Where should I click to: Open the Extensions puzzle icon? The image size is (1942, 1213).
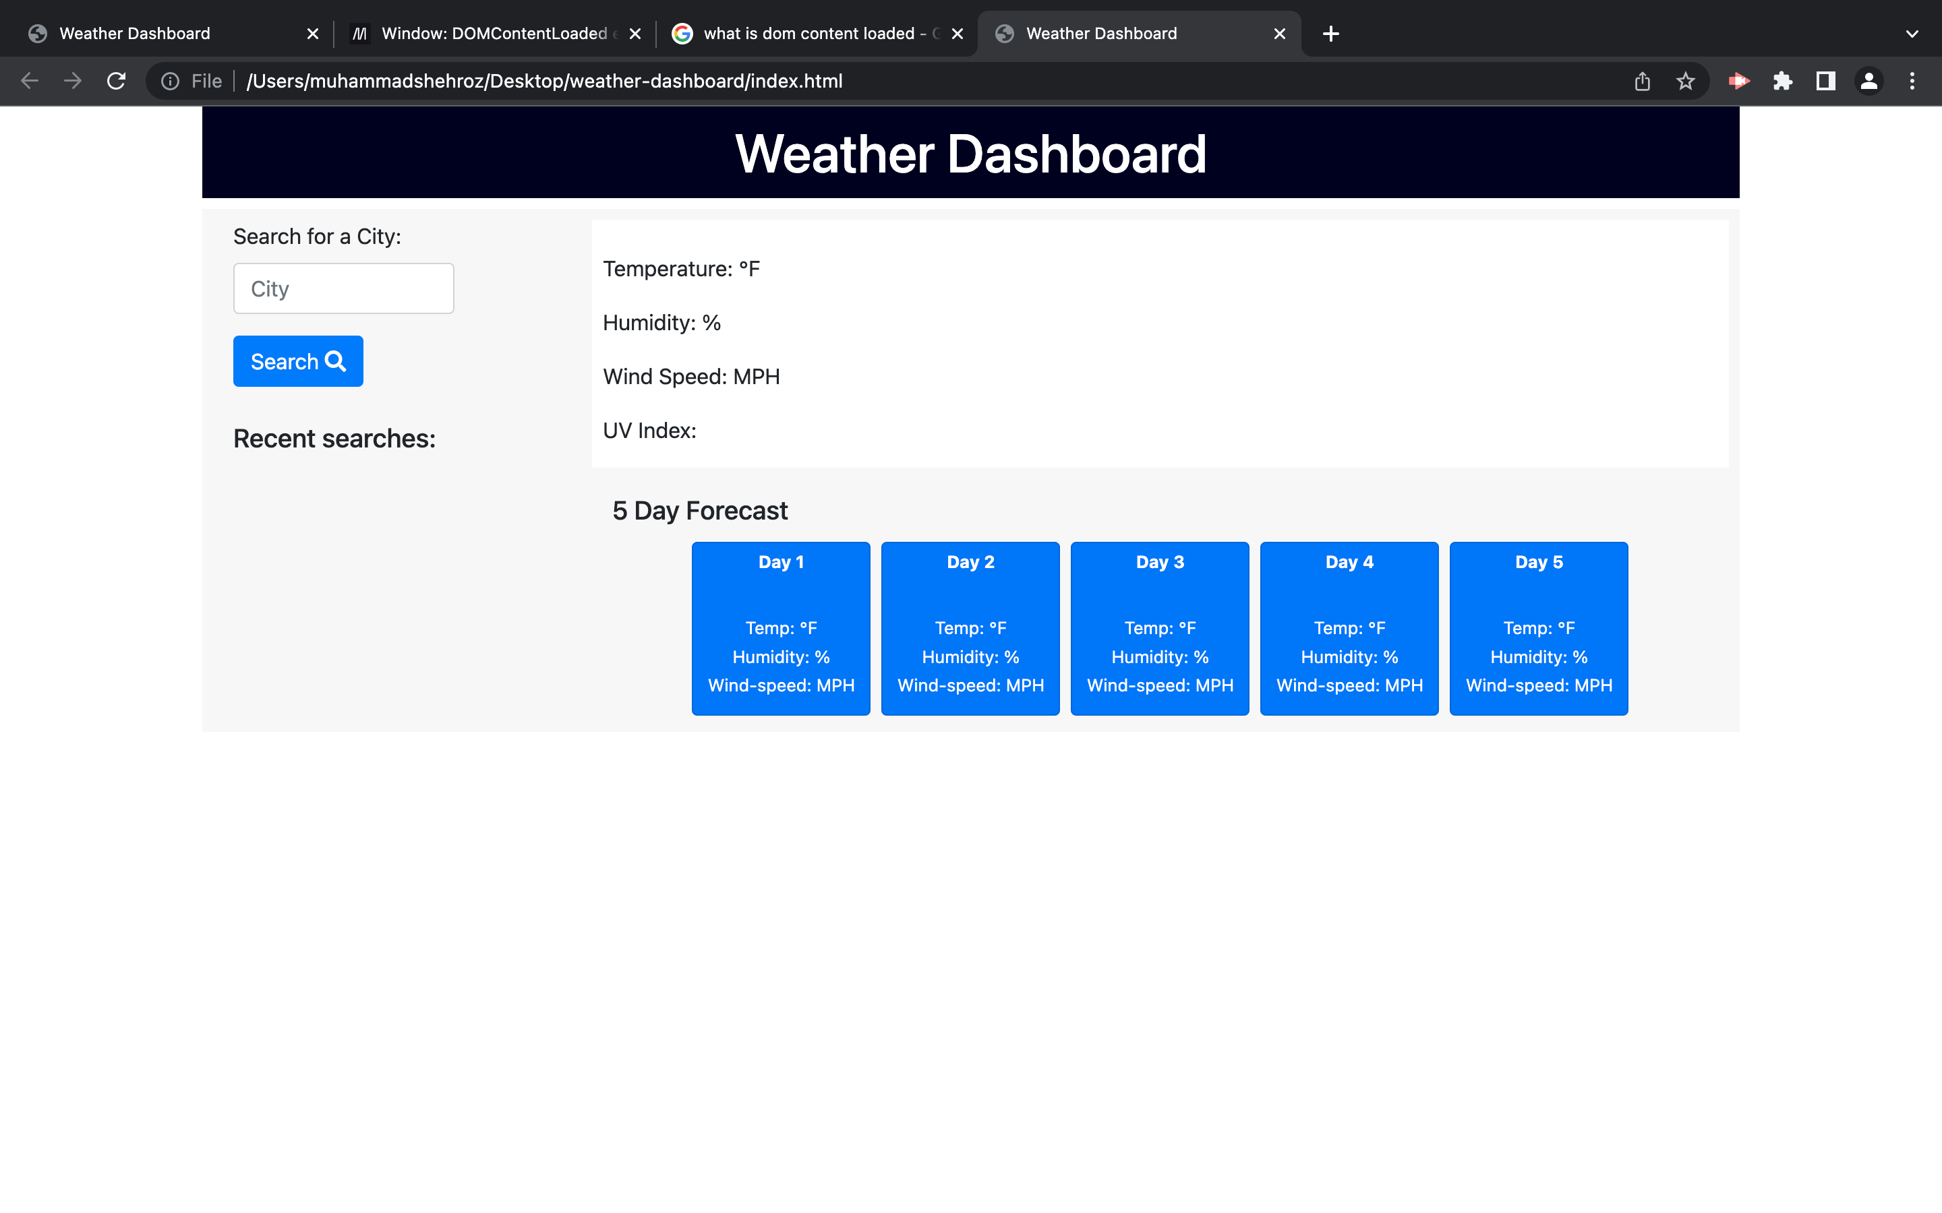tap(1782, 81)
